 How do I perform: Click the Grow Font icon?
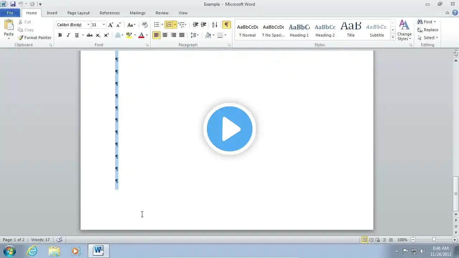(111, 25)
